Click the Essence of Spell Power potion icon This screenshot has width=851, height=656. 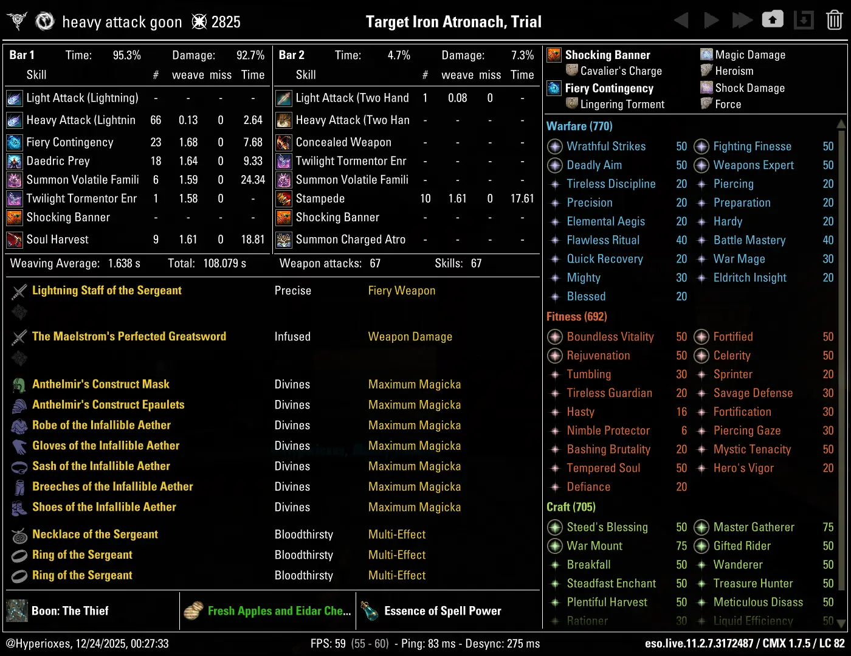(369, 611)
